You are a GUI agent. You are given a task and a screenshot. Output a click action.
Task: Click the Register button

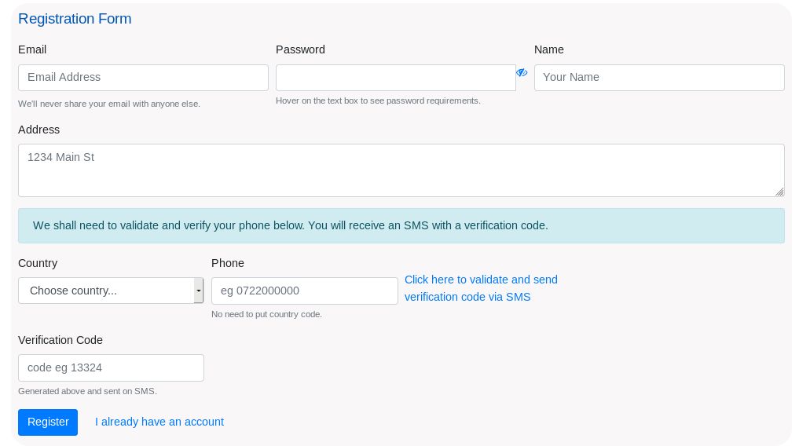tap(48, 422)
